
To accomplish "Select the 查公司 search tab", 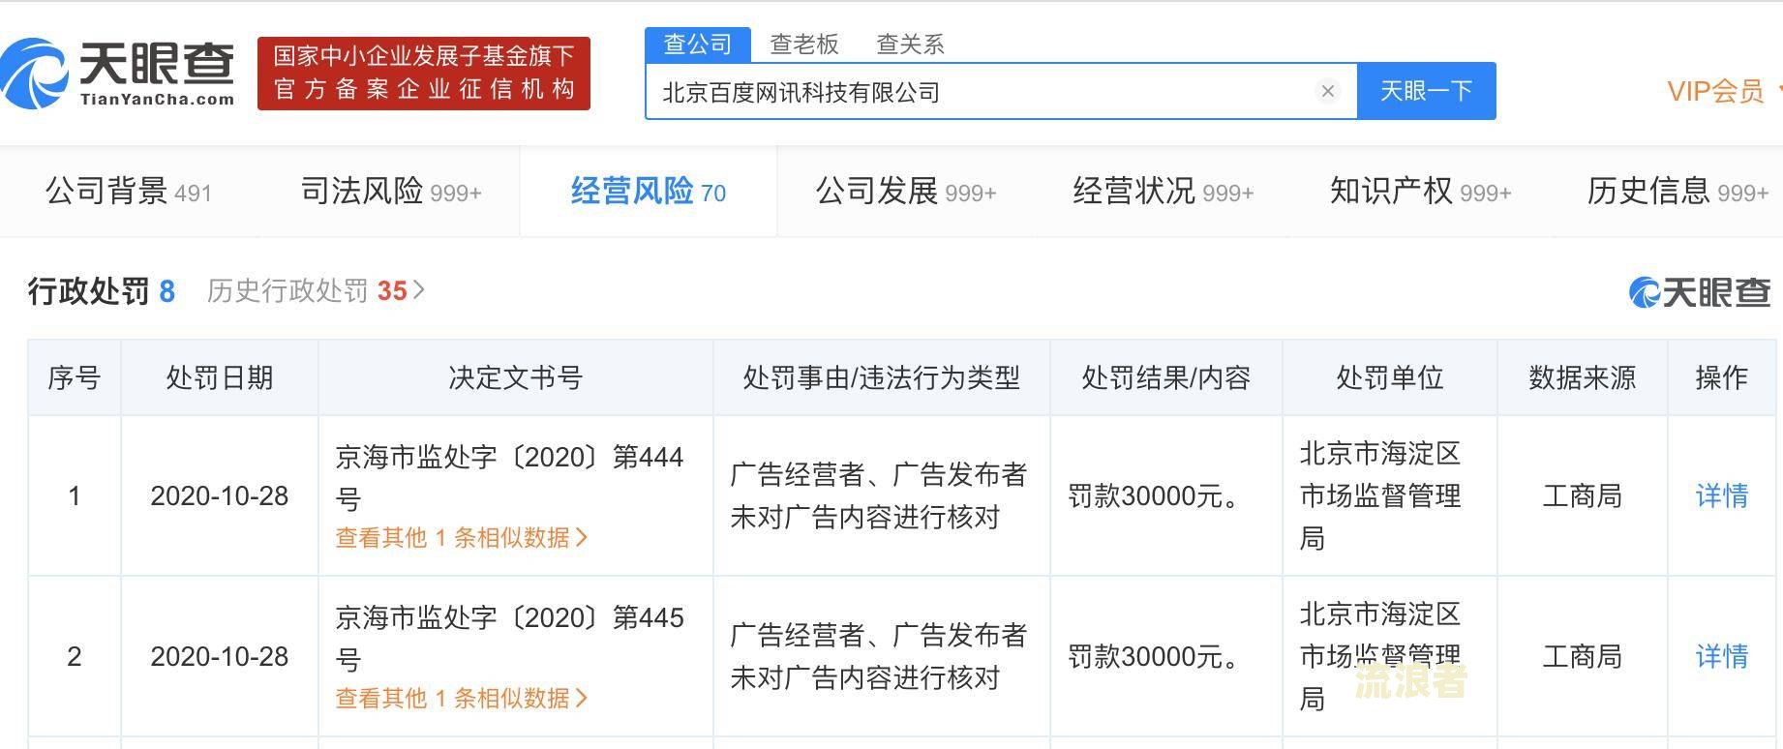I will click(697, 45).
